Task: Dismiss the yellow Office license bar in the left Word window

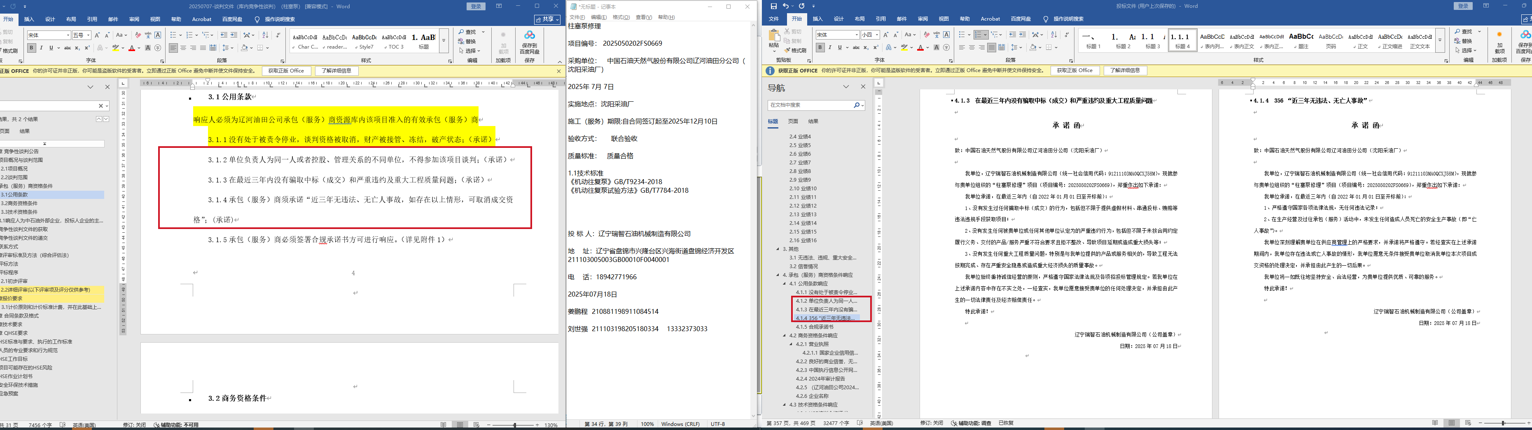Action: click(x=558, y=71)
